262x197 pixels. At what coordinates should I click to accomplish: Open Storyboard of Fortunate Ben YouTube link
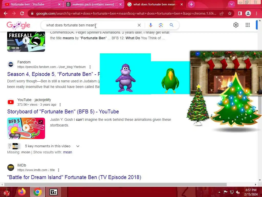coord(63,112)
